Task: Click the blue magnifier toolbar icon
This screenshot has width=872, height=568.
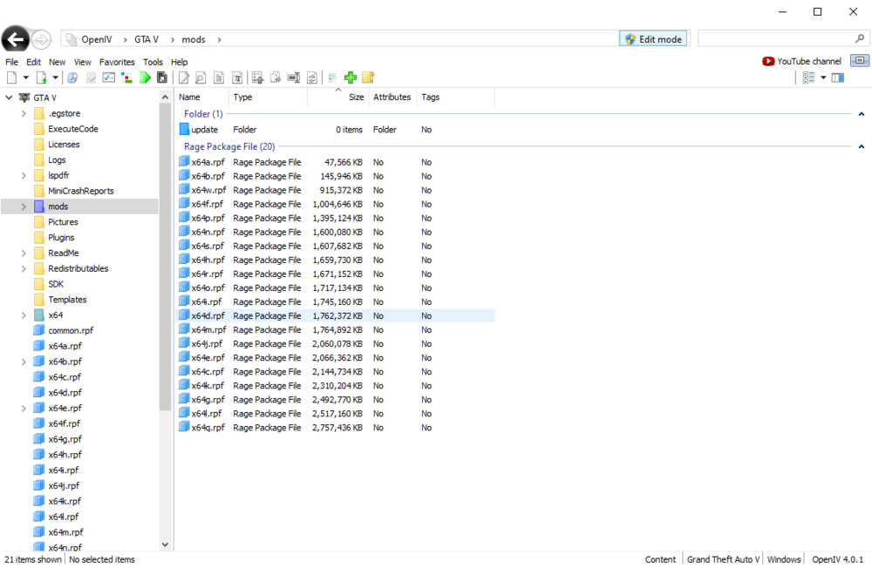Action: click(x=72, y=78)
